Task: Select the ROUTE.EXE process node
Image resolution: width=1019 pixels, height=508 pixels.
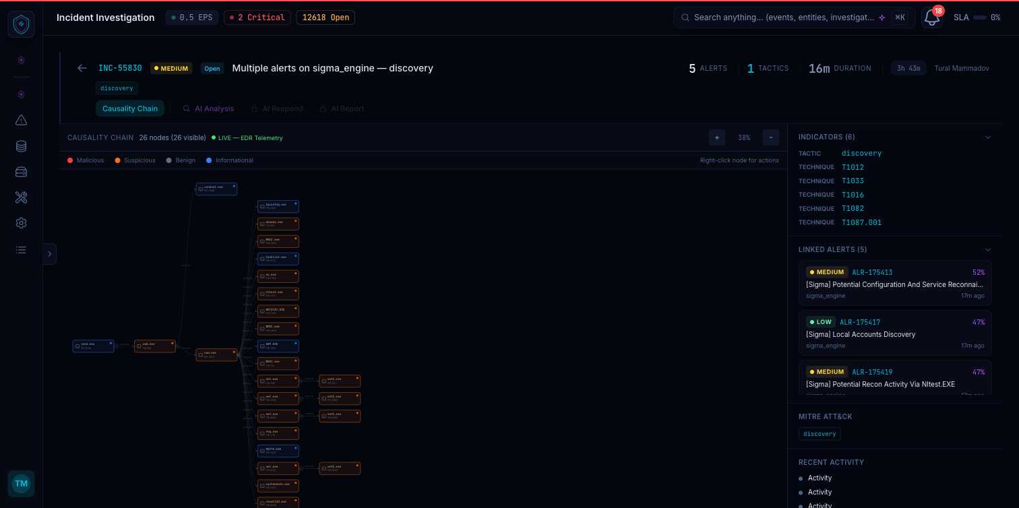Action: [278, 451]
